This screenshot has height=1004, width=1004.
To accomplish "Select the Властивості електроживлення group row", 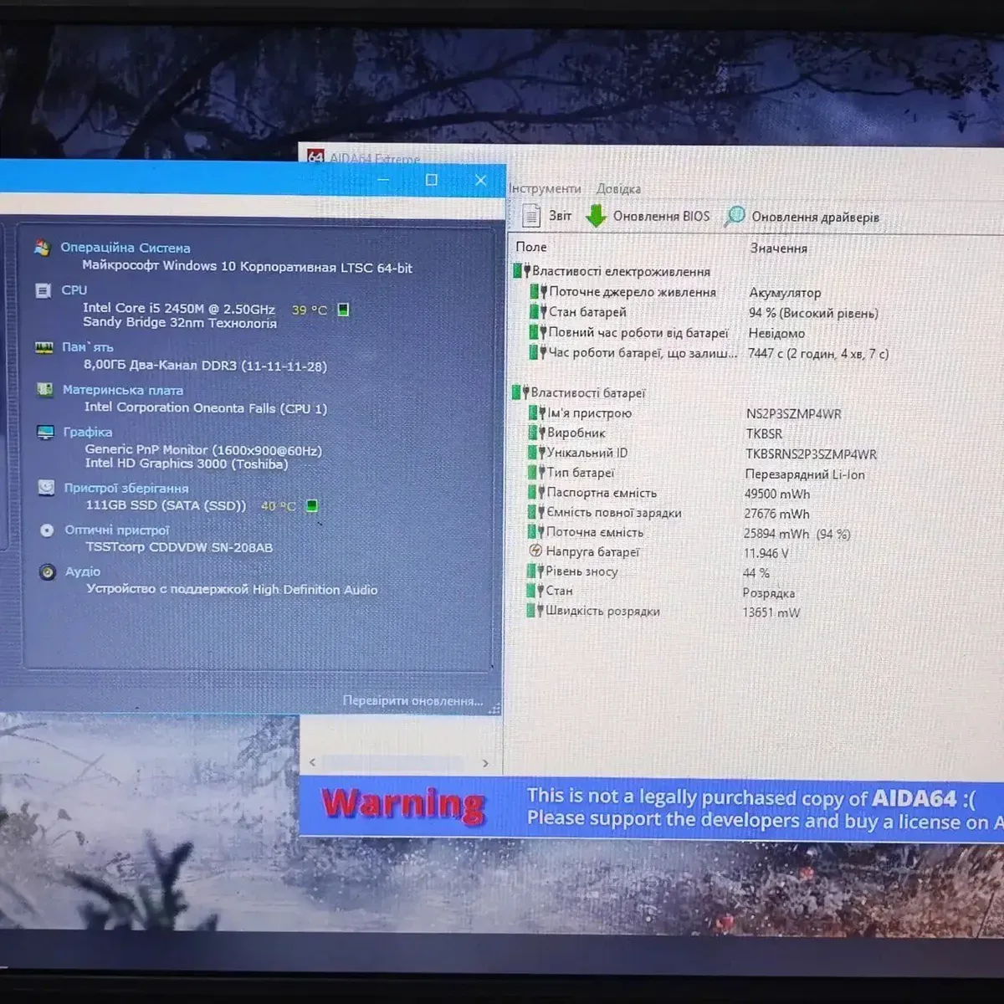I will (x=620, y=271).
